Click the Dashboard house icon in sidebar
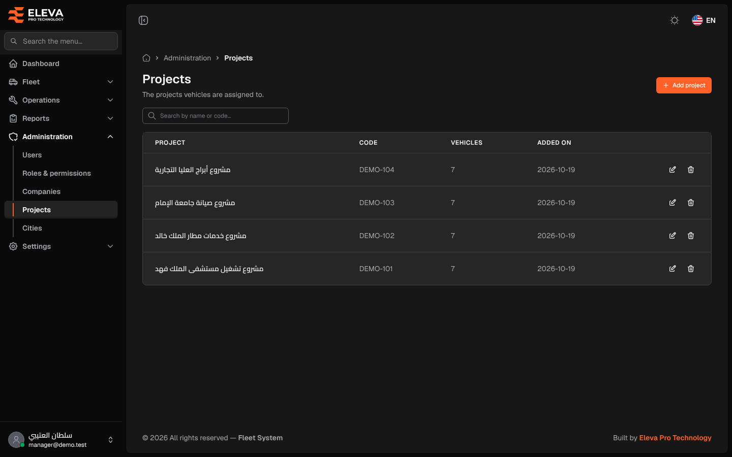Viewport: 732px width, 457px height. coord(13,63)
